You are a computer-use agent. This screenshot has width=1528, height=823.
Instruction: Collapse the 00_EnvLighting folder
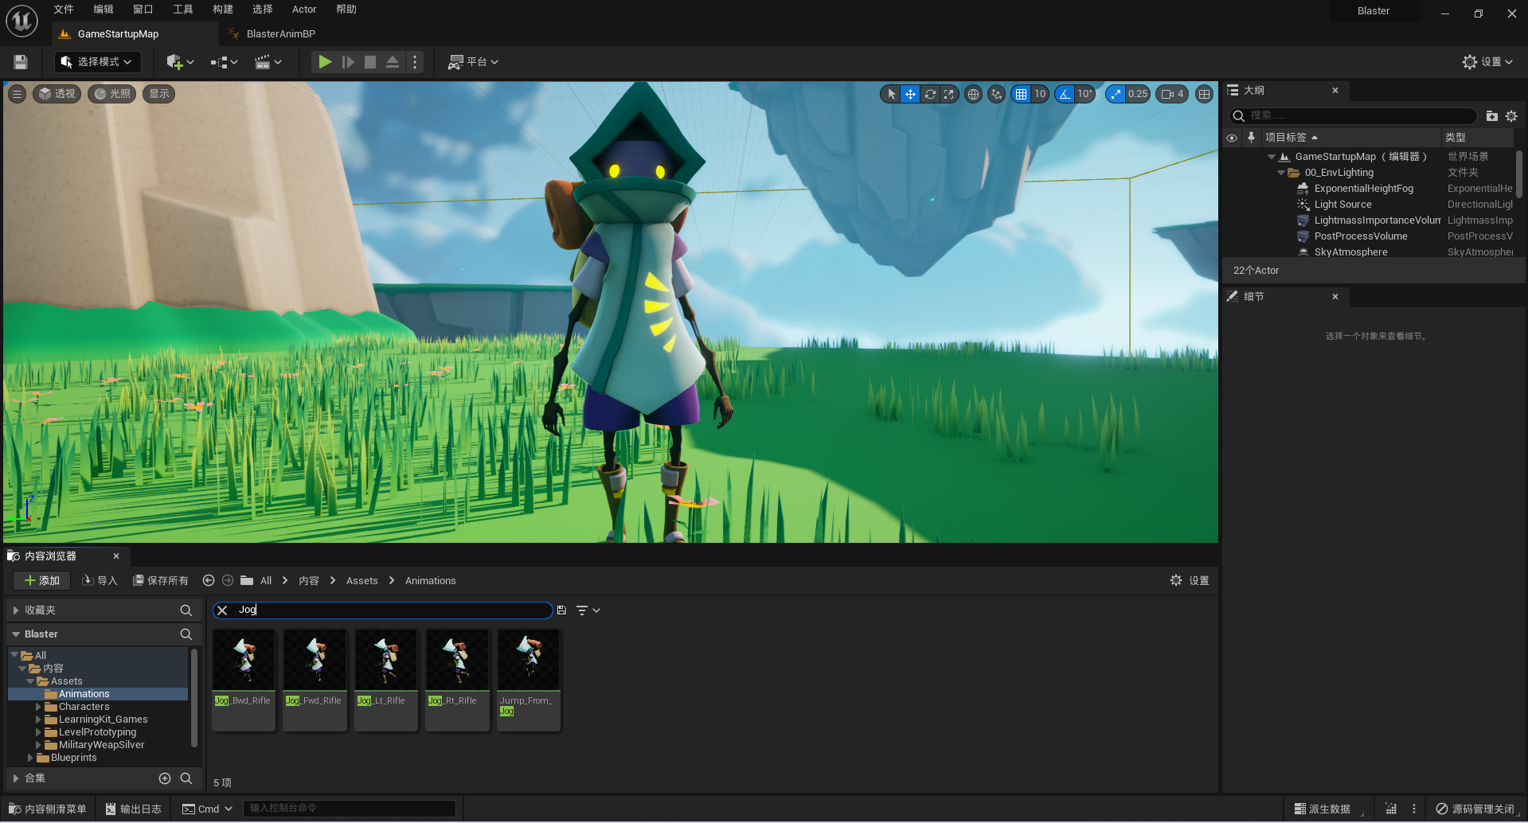[1281, 173]
